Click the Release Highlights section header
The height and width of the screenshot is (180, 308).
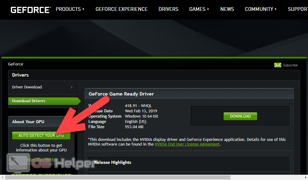coord(113,162)
